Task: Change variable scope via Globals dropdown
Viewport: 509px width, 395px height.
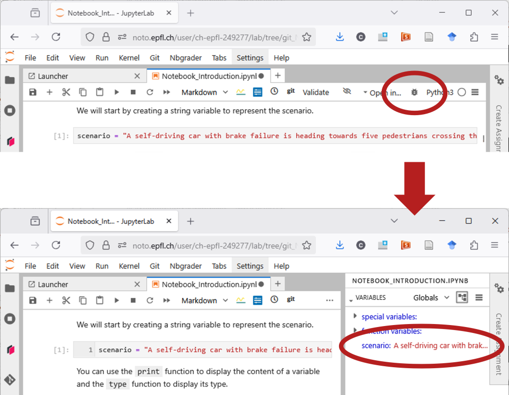Action: click(x=430, y=298)
